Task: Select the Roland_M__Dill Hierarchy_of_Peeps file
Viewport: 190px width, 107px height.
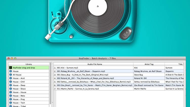Action: pos(95,78)
